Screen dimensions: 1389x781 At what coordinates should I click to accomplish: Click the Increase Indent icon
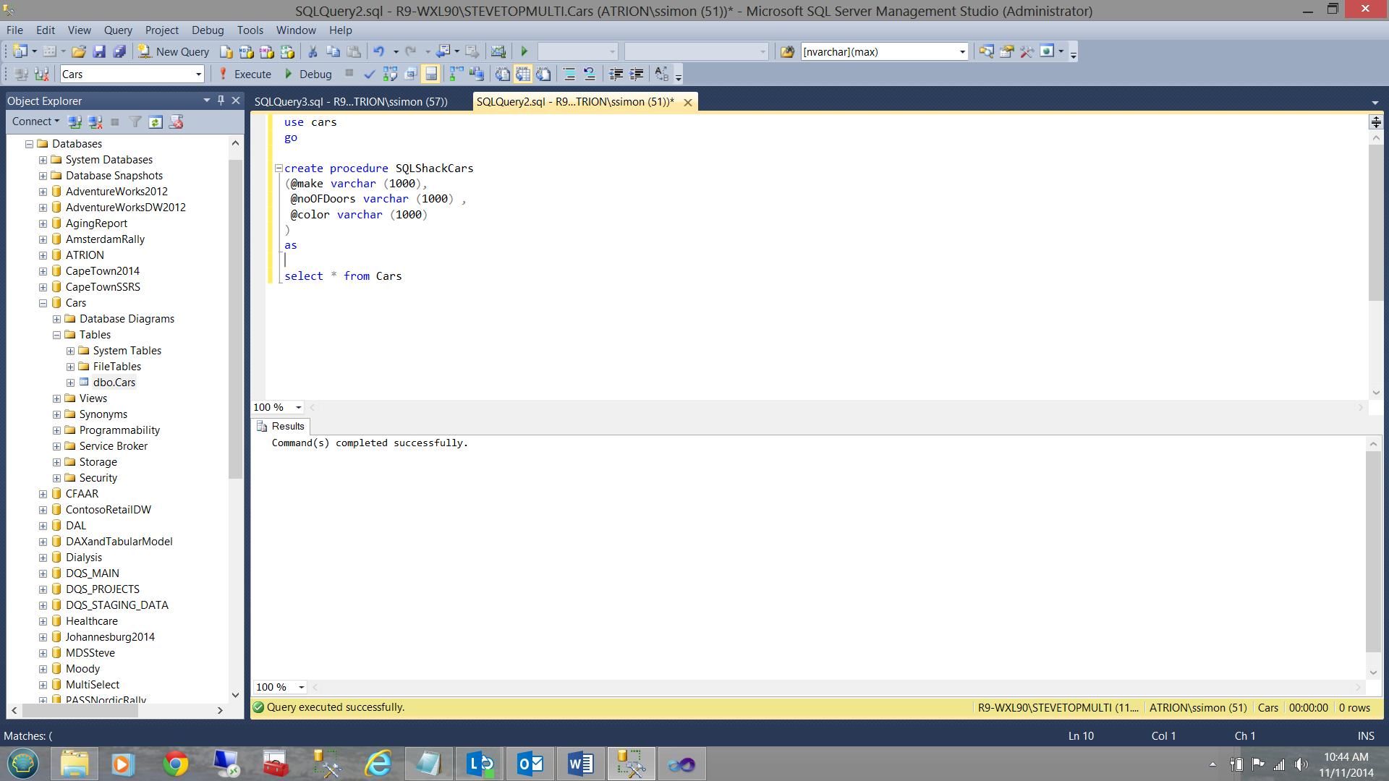[637, 74]
